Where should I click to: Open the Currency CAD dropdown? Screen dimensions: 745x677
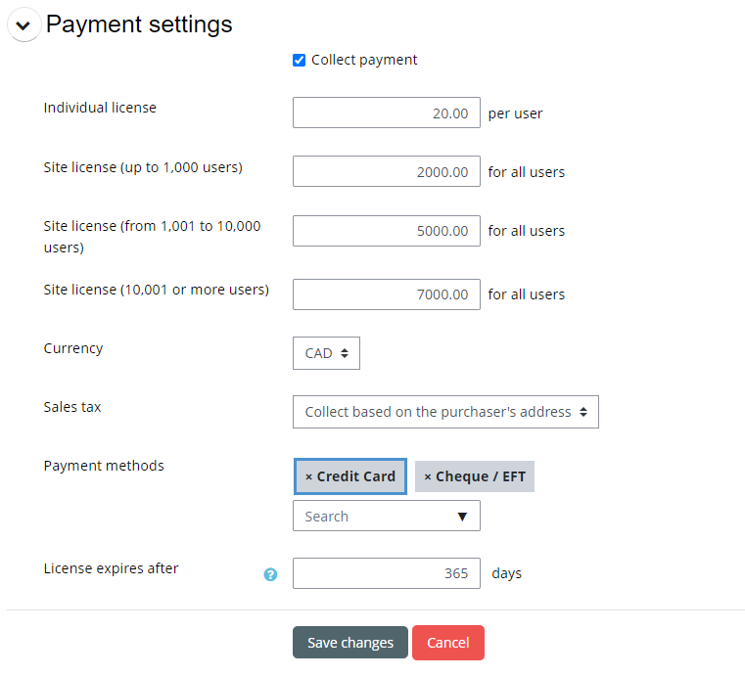(326, 353)
